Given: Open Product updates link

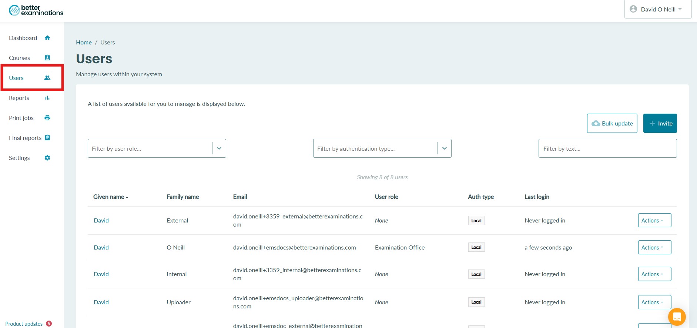Looking at the screenshot, I should (x=24, y=324).
